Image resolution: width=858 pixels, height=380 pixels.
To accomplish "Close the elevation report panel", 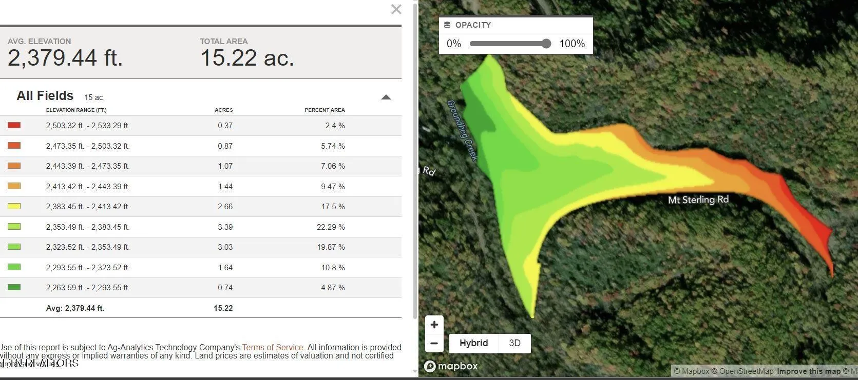I will [x=396, y=9].
